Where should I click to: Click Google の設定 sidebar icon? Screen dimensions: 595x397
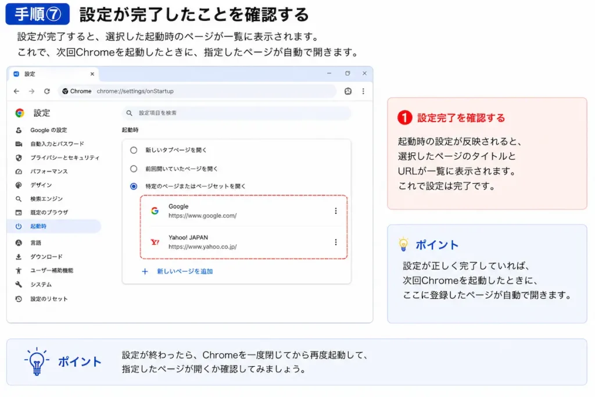[18, 130]
